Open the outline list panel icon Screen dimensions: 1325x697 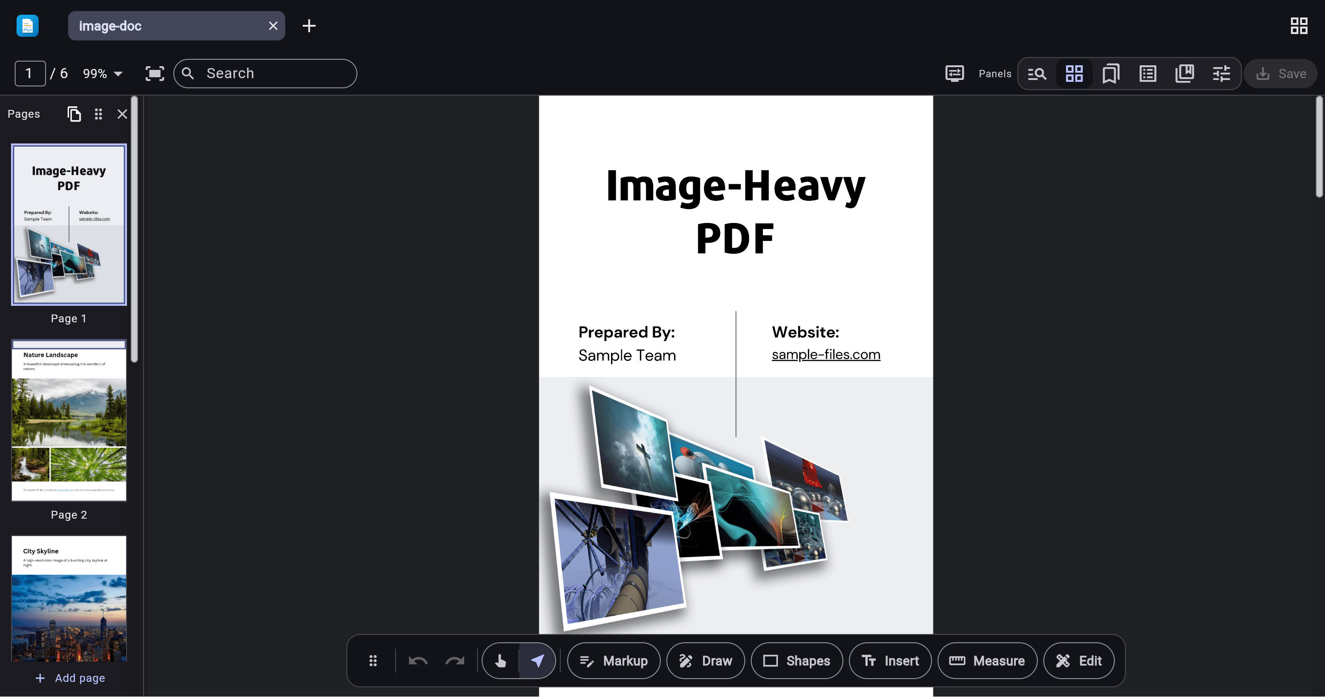click(1147, 74)
